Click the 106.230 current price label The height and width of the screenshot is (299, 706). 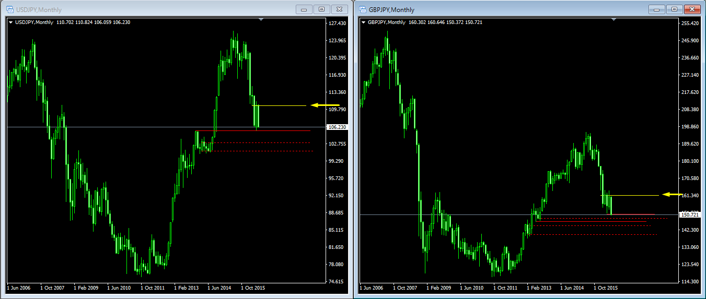[x=337, y=127]
